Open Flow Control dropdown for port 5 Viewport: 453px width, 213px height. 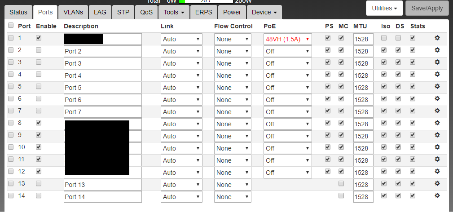pos(232,88)
